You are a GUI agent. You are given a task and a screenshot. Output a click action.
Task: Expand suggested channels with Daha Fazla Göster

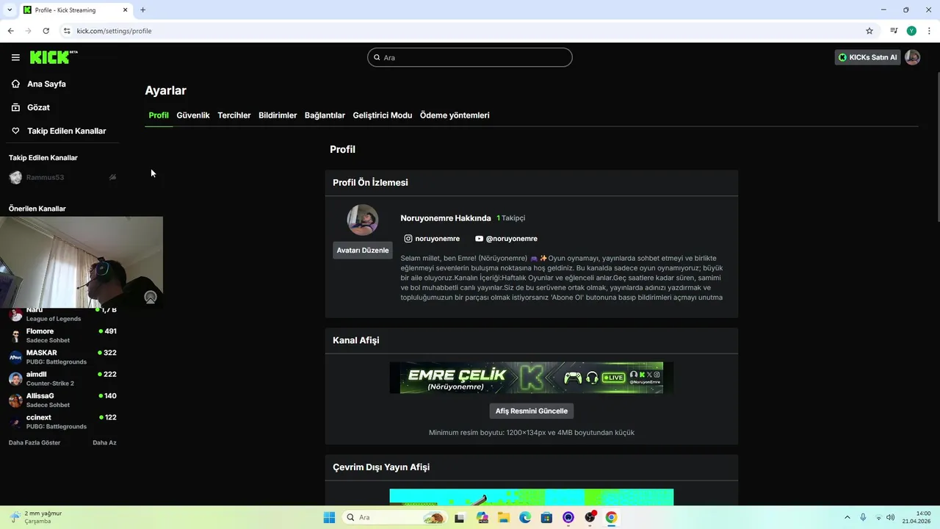(x=35, y=442)
